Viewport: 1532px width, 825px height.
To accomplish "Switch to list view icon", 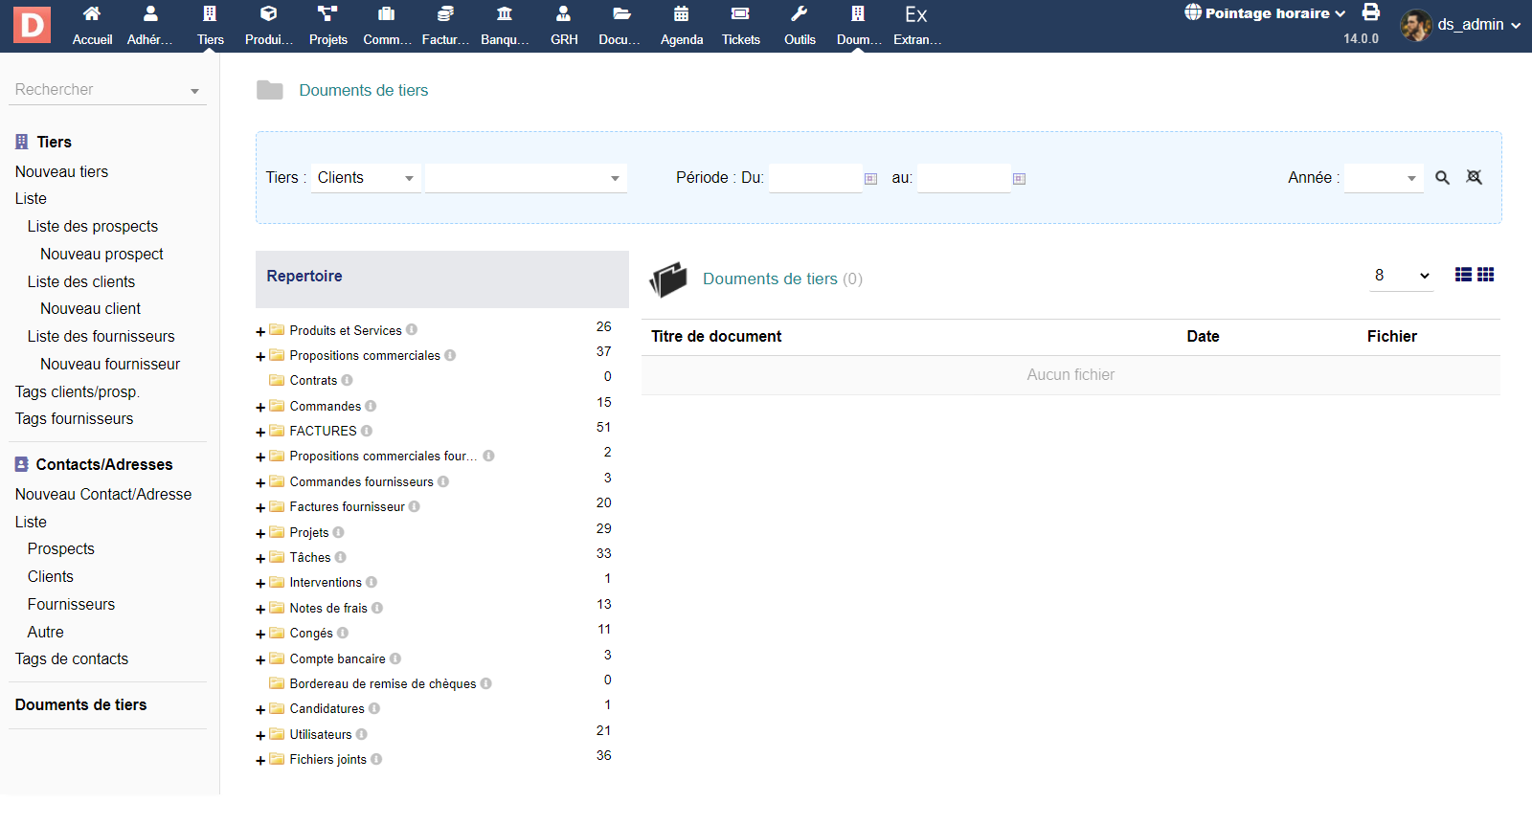I will click(1463, 275).
